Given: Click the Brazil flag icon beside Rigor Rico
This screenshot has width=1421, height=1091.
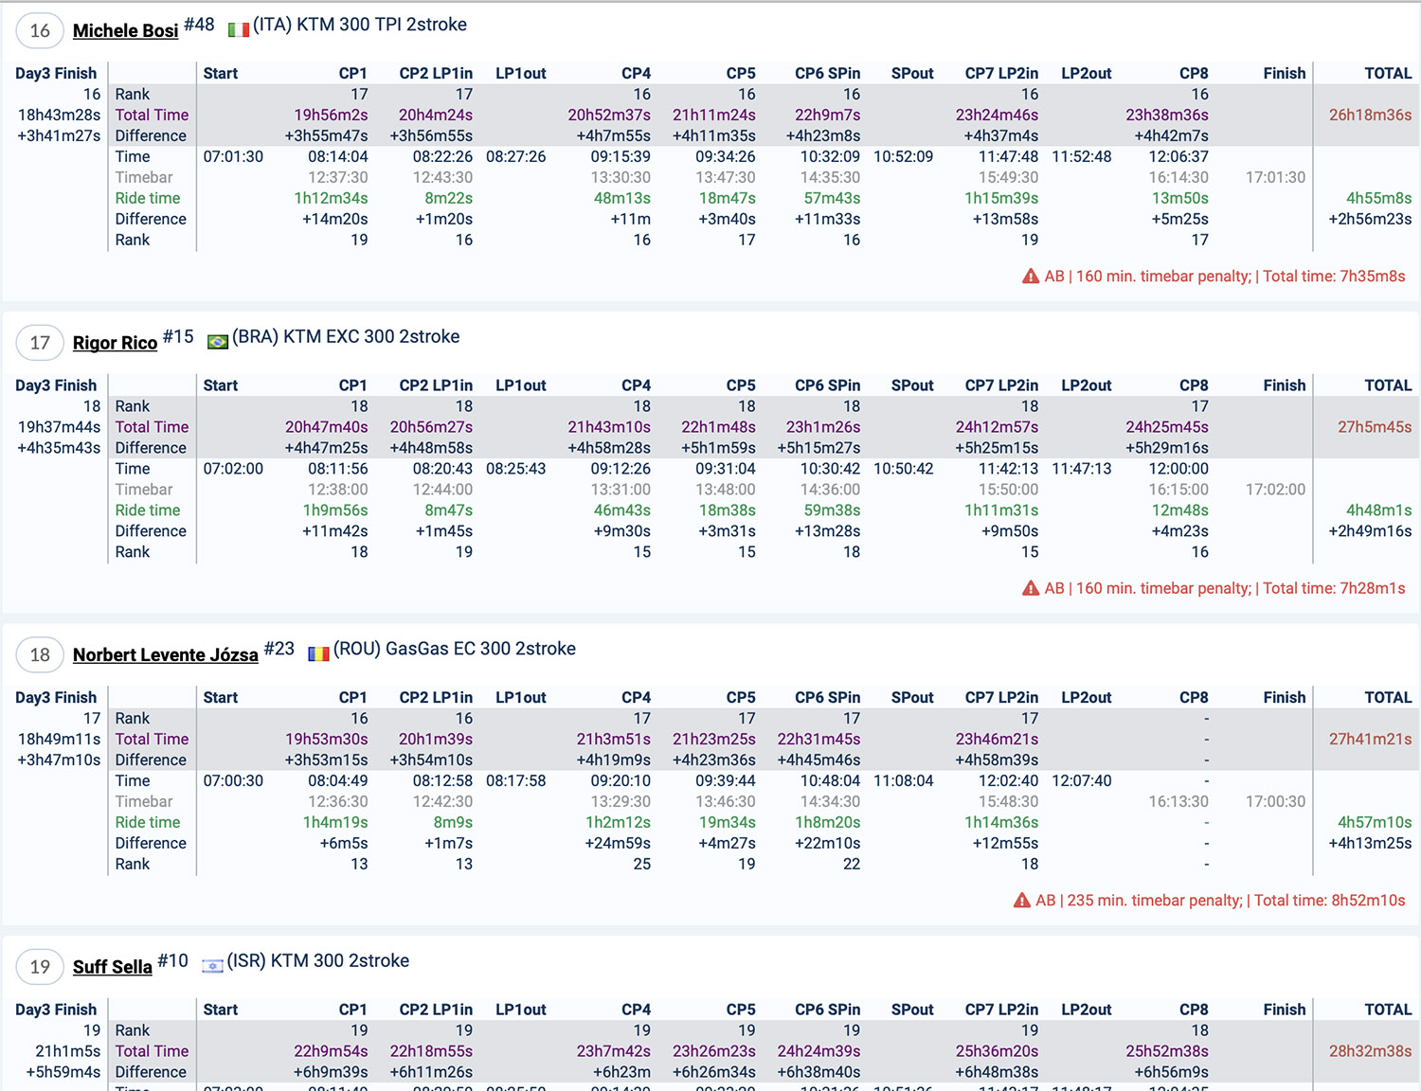Looking at the screenshot, I should coord(218,342).
